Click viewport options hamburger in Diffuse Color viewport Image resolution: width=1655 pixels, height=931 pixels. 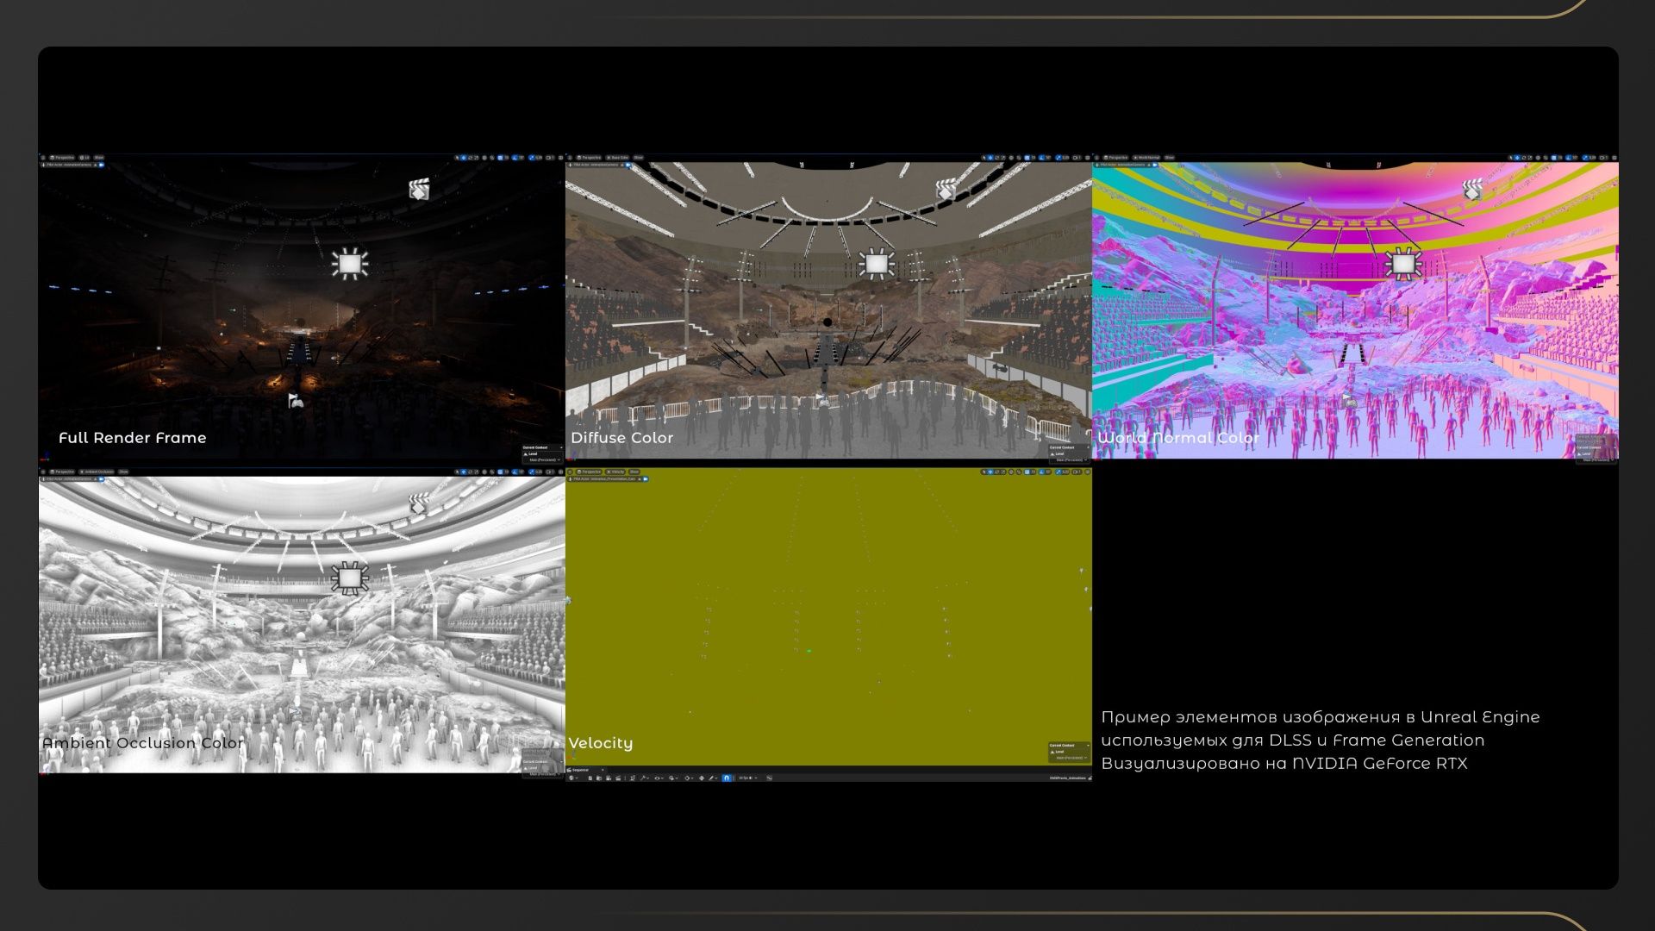(x=571, y=158)
